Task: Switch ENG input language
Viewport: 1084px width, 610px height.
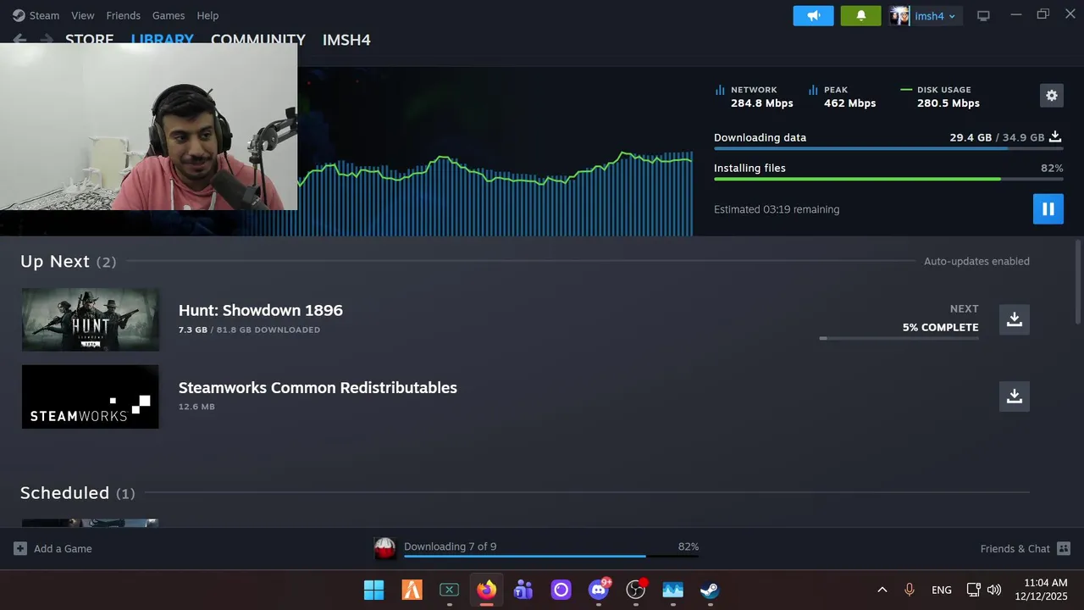Action: [941, 590]
